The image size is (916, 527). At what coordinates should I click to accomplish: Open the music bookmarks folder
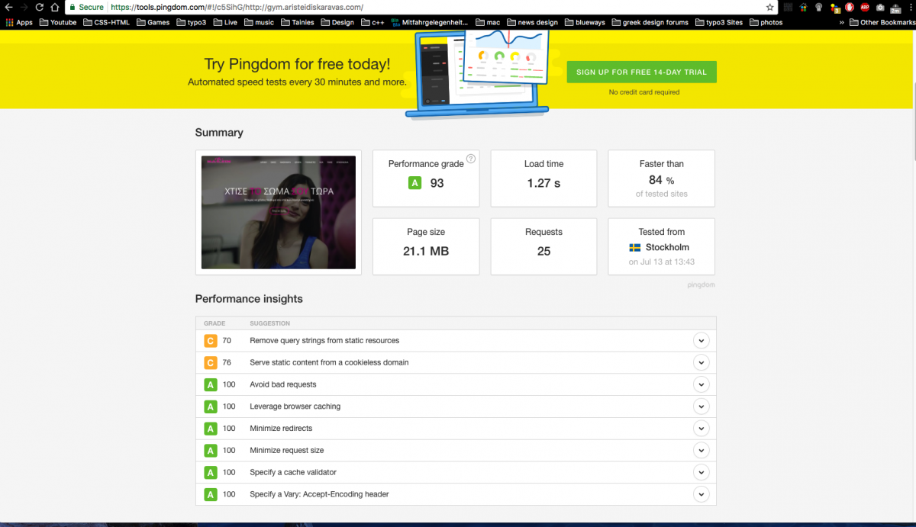[x=259, y=22]
